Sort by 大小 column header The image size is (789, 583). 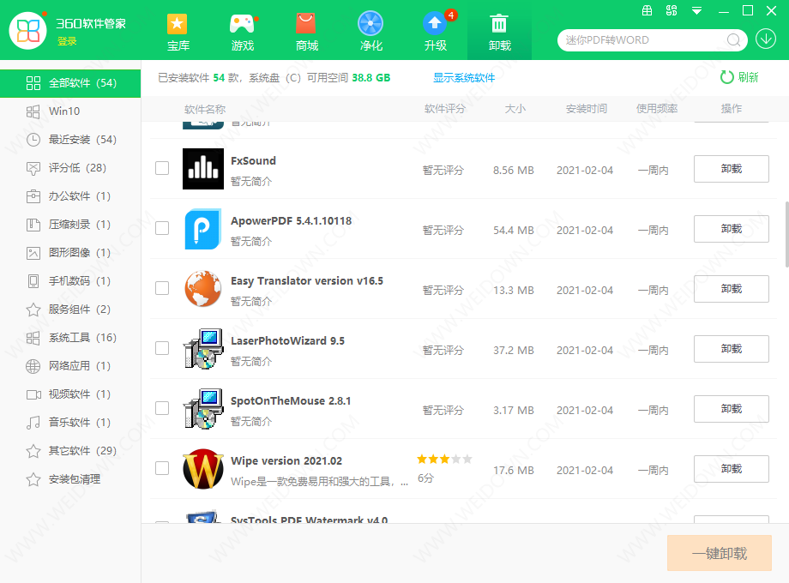[x=515, y=109]
